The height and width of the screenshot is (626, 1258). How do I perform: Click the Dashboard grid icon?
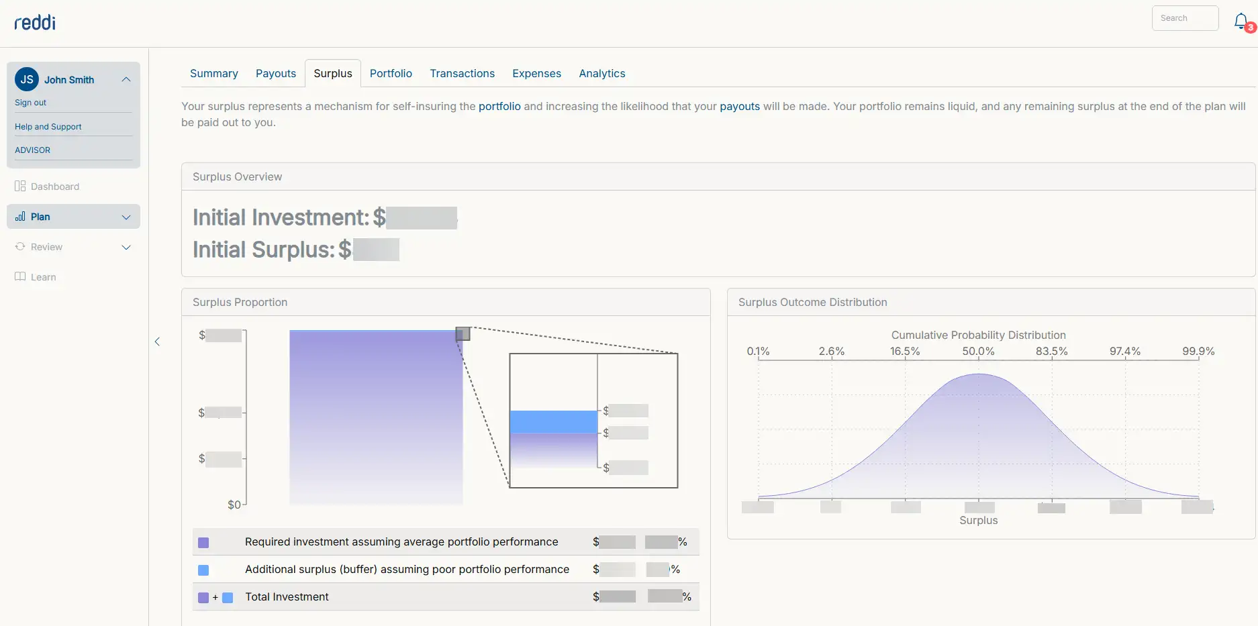[x=20, y=186]
